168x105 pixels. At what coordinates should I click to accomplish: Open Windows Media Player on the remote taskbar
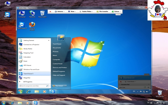(44, 92)
